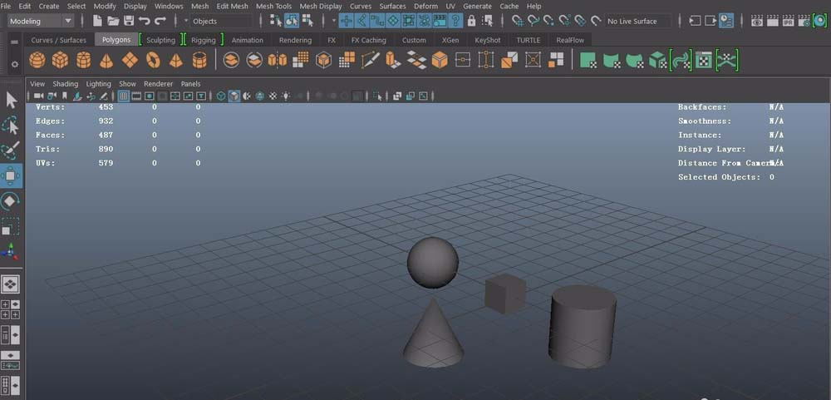Click the polygon cube shelf icon
Image resolution: width=831 pixels, height=400 pixels.
click(60, 60)
